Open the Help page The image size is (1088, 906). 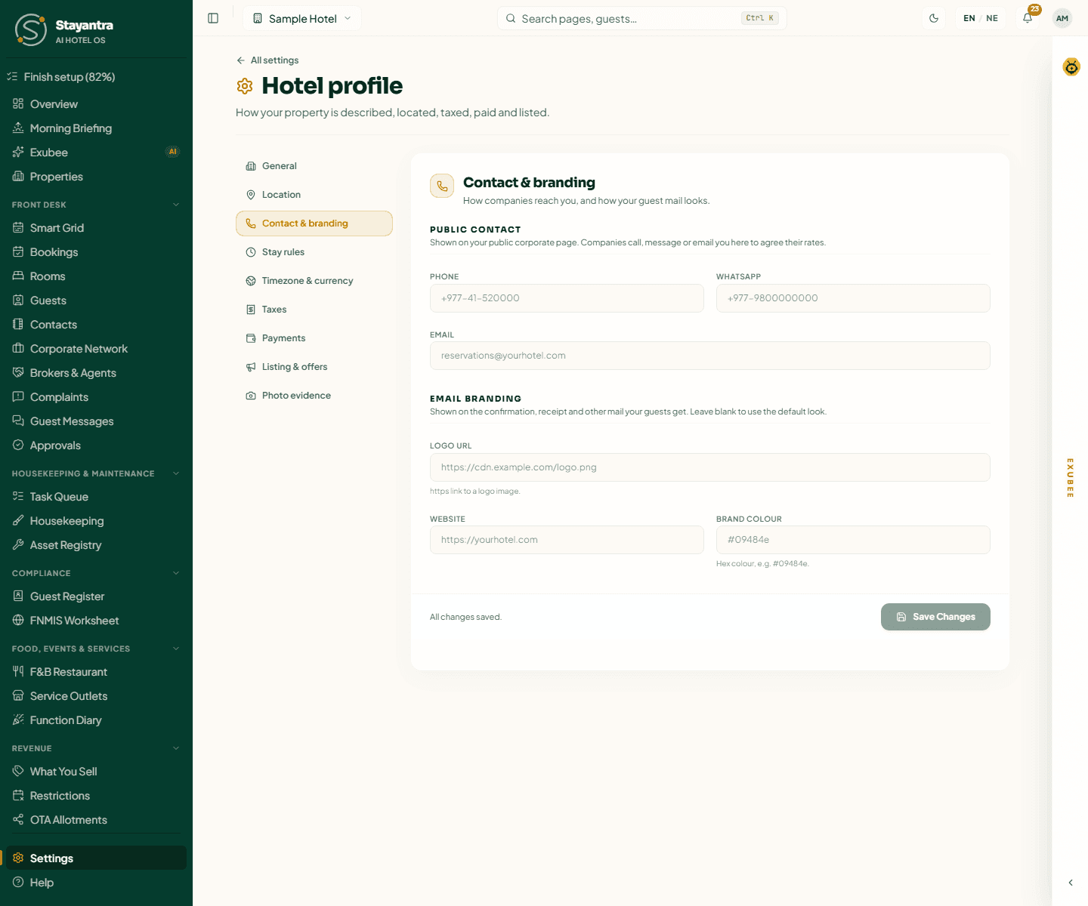96,883
